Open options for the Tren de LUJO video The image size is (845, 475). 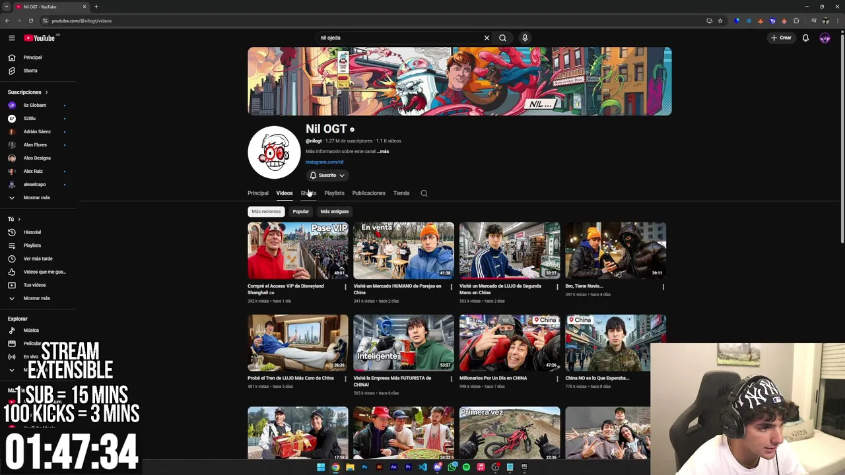coord(345,379)
